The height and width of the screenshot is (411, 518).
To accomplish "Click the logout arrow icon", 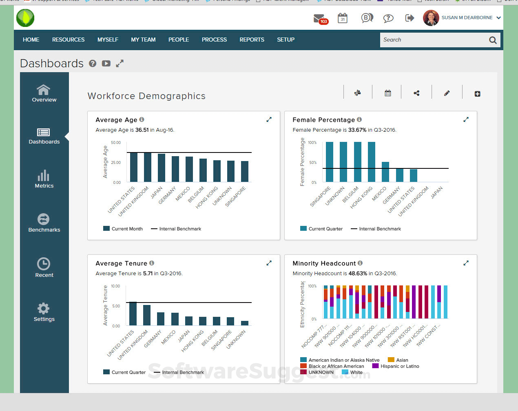I will [410, 18].
